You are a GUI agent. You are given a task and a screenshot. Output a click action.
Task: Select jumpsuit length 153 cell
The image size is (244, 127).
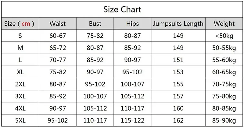pos(178,72)
